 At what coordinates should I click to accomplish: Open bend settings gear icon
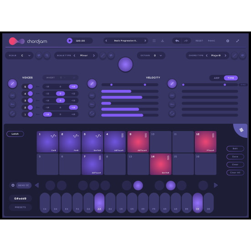pos(13,185)
